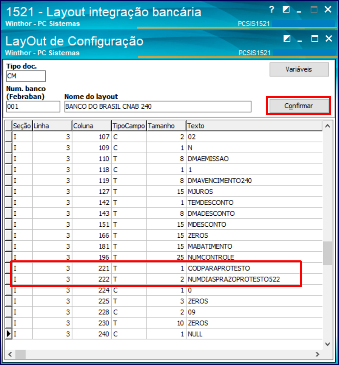Sort by the Coluna column header
This screenshot has width=339, height=365.
pyautogui.click(x=92, y=126)
